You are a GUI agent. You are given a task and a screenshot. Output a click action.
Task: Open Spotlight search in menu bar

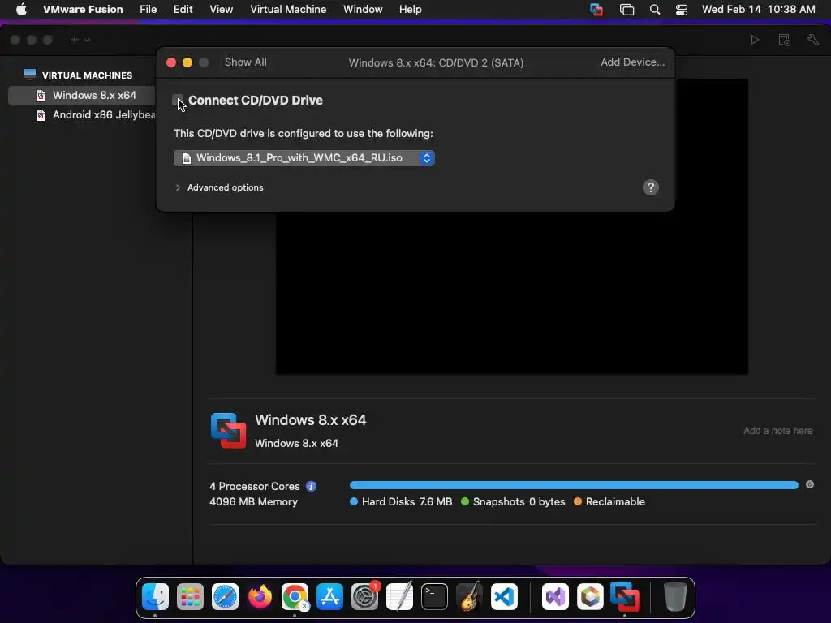(x=655, y=10)
